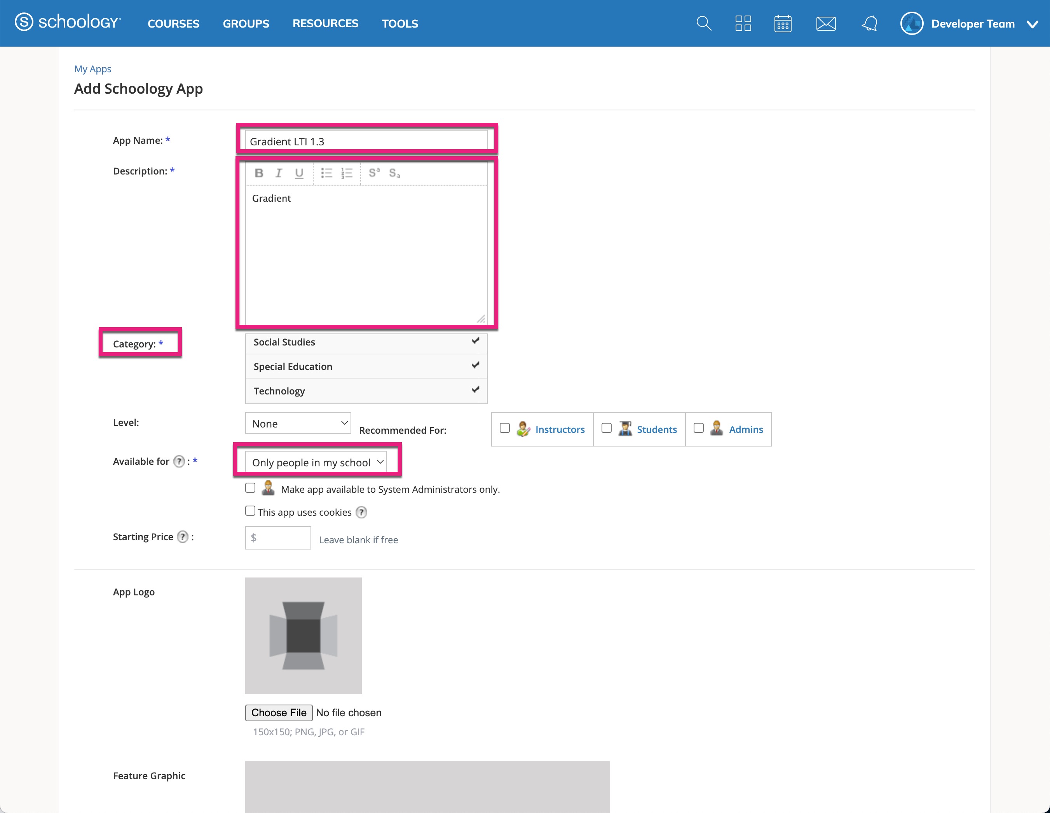
Task: Click the Starting Price input field
Action: (278, 537)
